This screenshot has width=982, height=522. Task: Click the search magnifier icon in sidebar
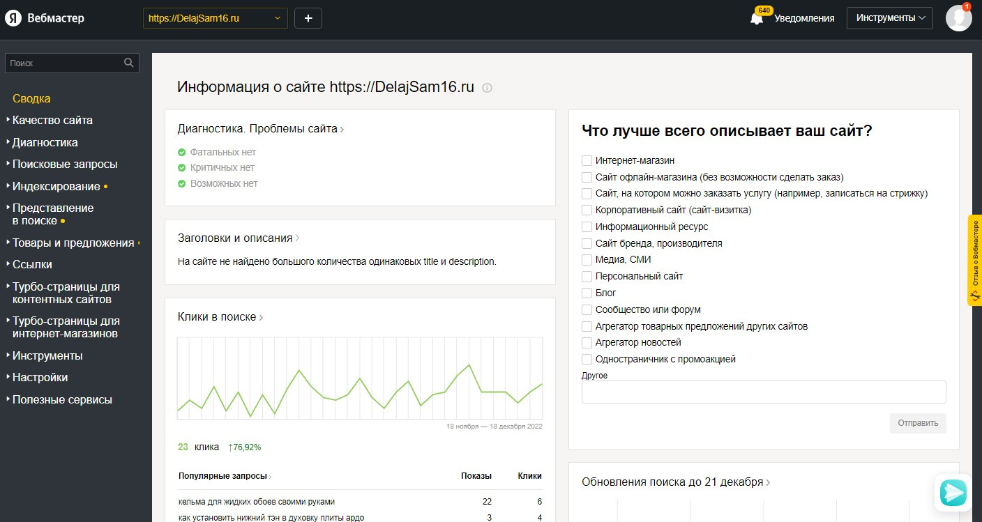click(129, 63)
